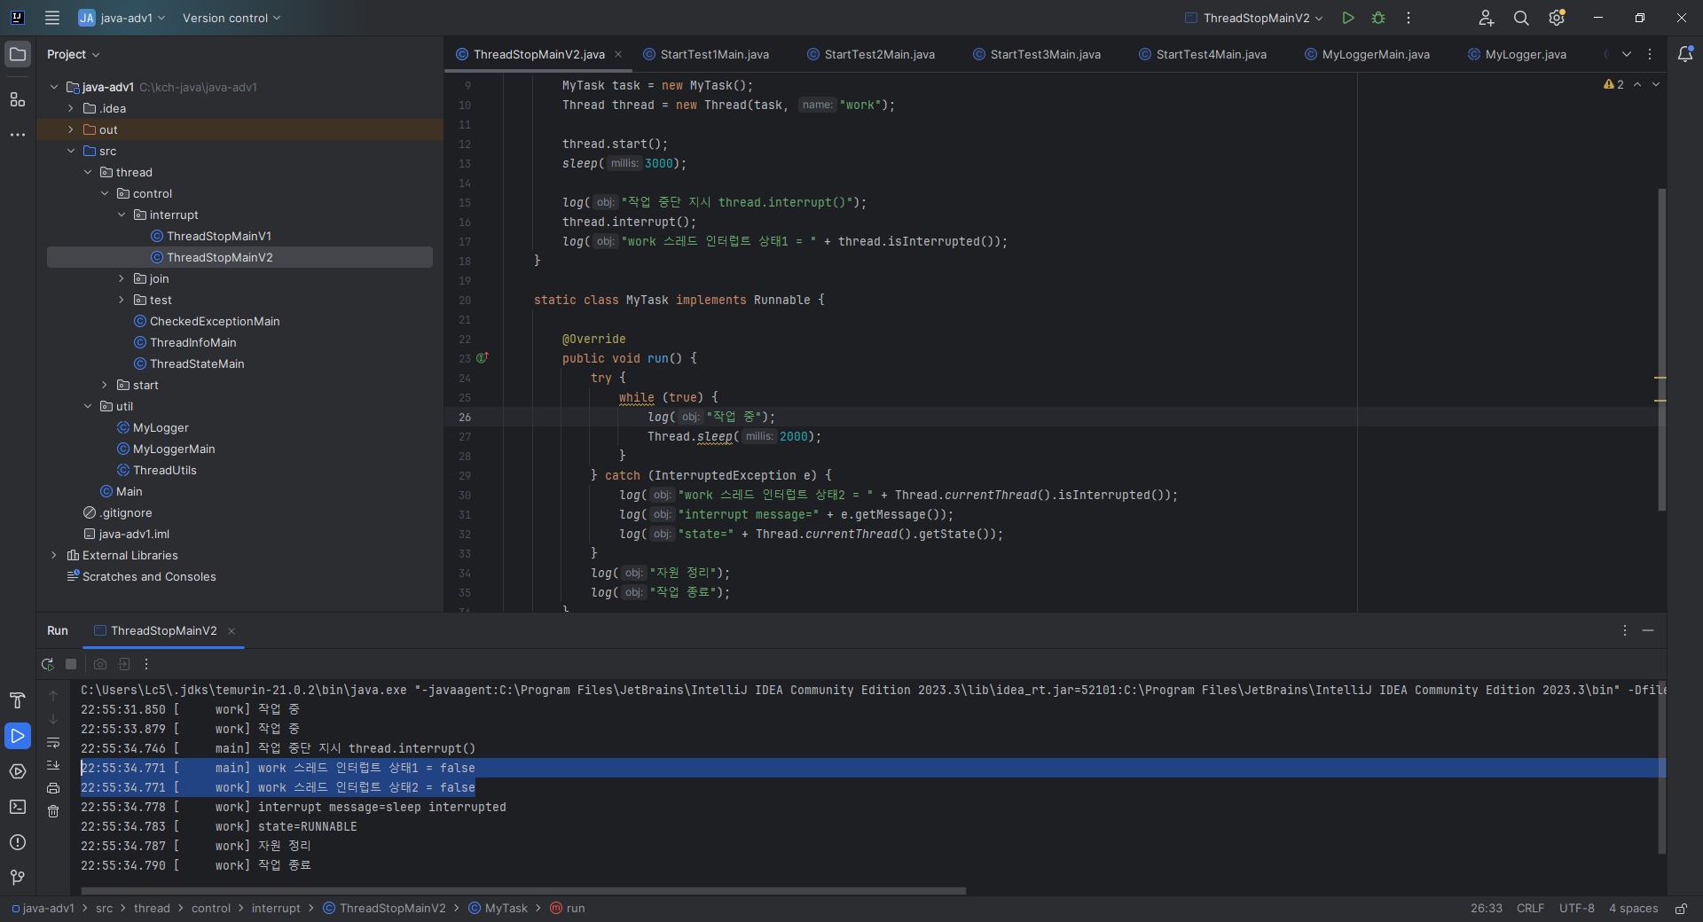1703x922 pixels.
Task: Click the Rerun icon in Run panel
Action: (x=48, y=664)
